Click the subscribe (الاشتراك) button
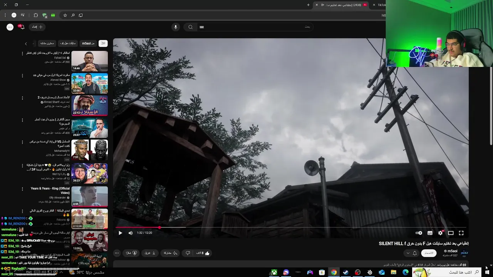 point(429,253)
